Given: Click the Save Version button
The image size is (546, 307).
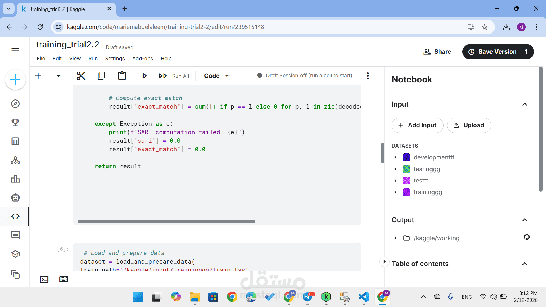Looking at the screenshot, I should tap(492, 52).
